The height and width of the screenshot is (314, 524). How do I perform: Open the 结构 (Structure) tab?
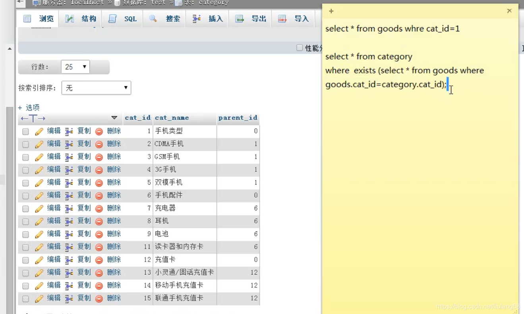pos(81,19)
